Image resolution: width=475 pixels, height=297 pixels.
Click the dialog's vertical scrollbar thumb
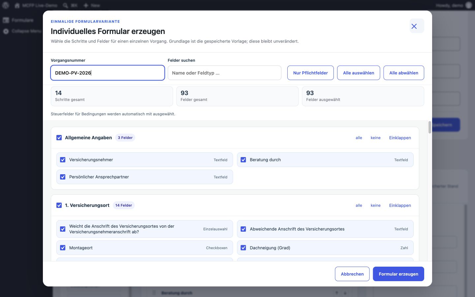[430, 127]
